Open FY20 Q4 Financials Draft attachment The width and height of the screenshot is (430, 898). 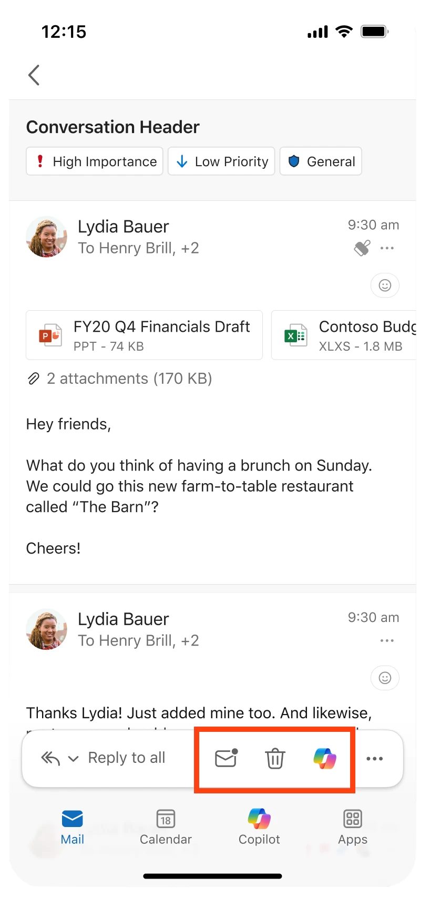tap(144, 335)
